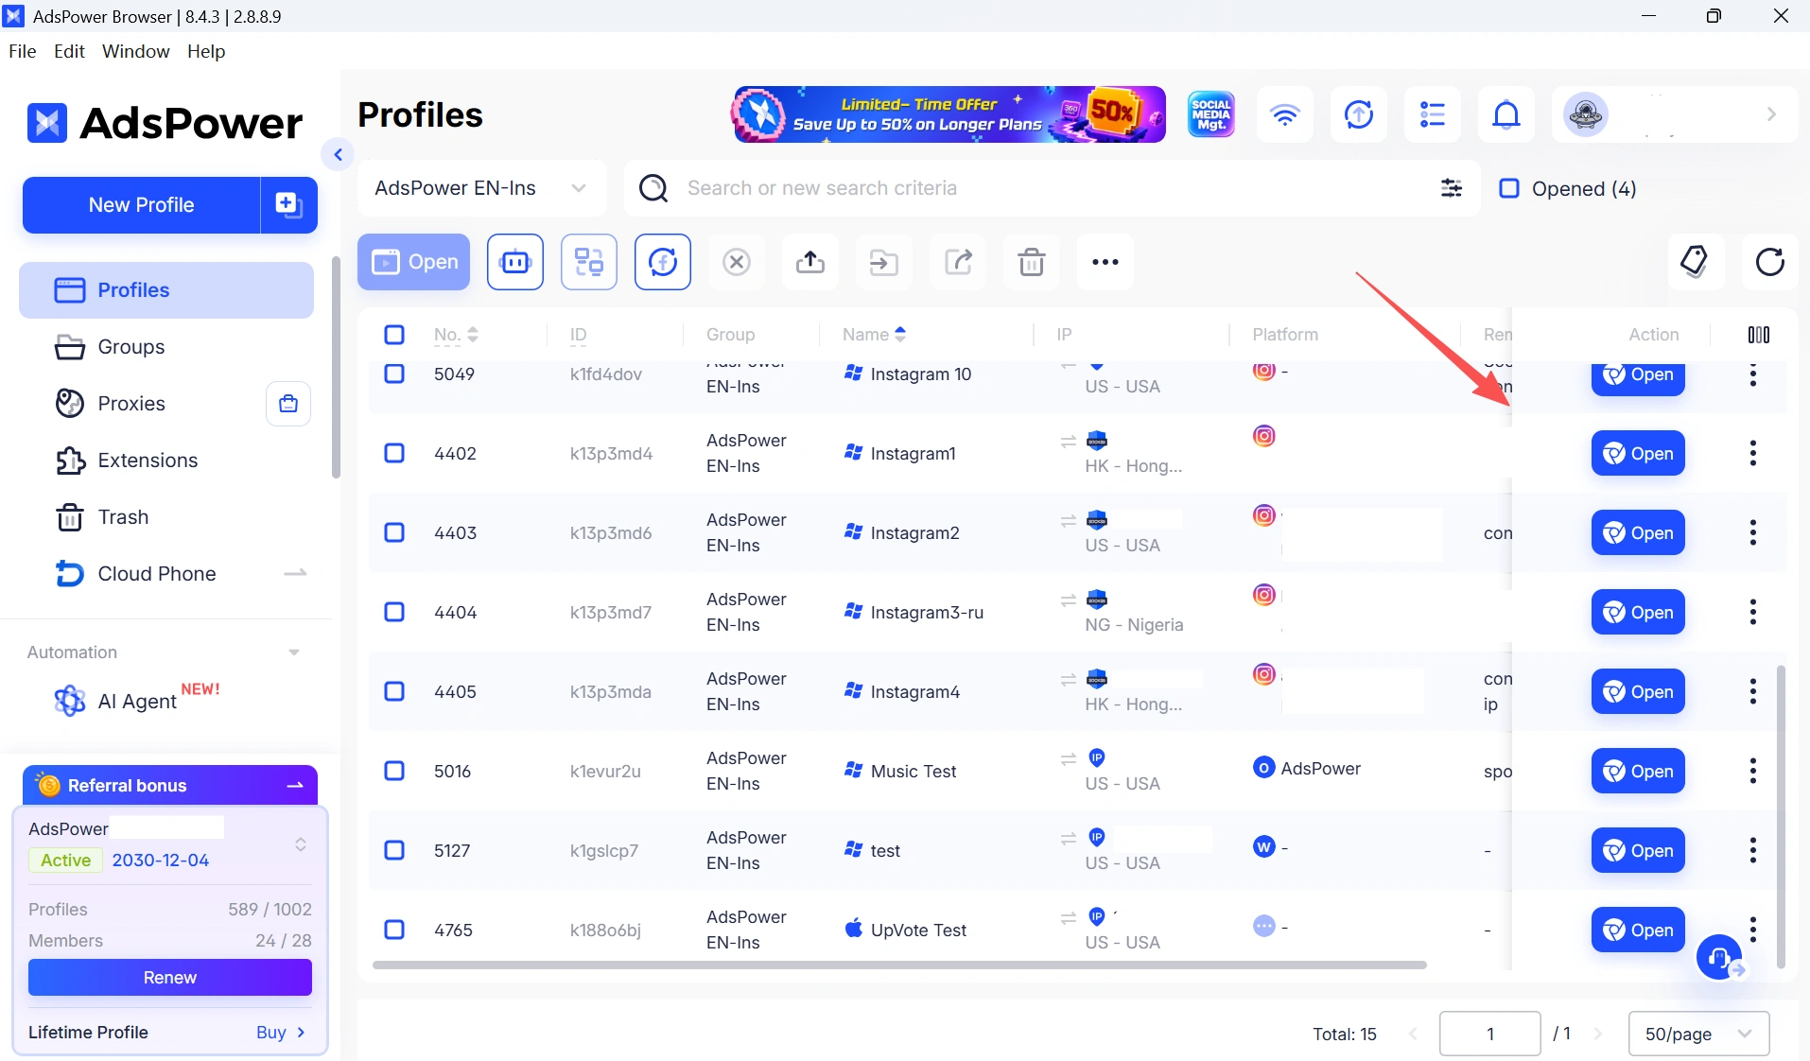The image size is (1810, 1061).
Task: Open the three-dot more actions toolbar menu
Action: tap(1105, 262)
